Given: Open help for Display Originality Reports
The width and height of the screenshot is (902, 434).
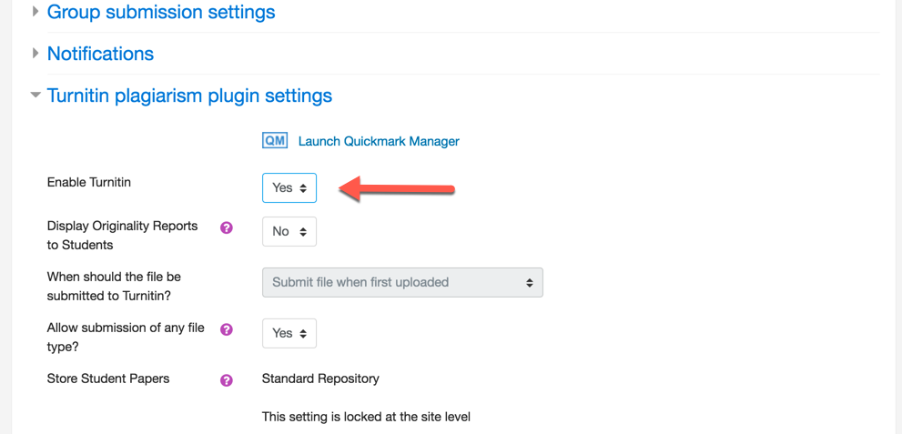Looking at the screenshot, I should click(227, 228).
